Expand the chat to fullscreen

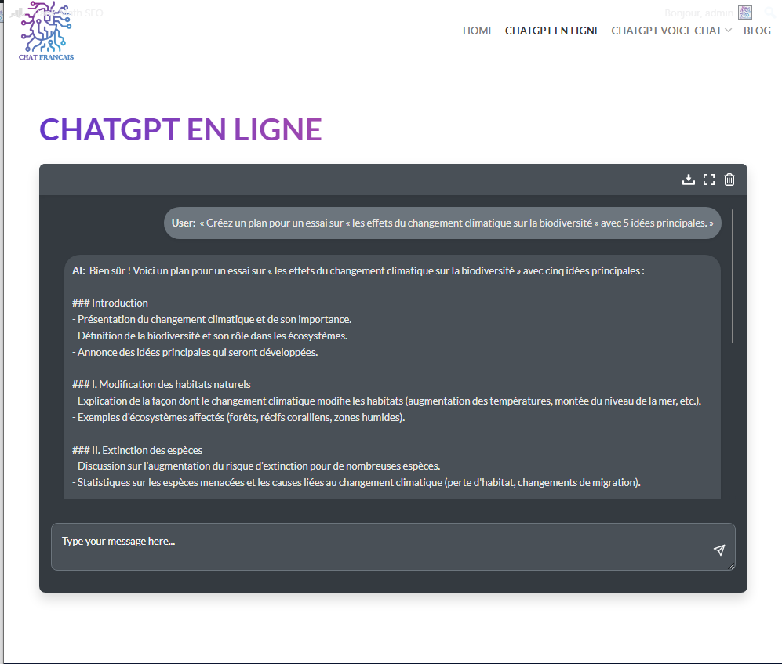709,180
